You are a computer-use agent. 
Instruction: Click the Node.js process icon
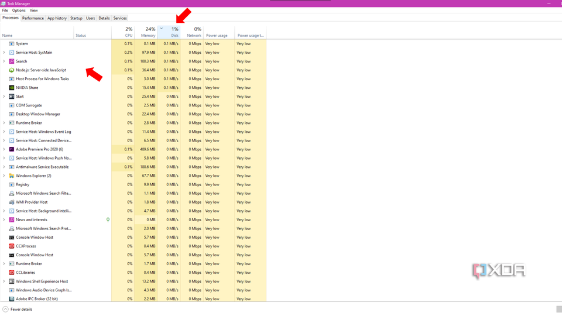coord(12,70)
